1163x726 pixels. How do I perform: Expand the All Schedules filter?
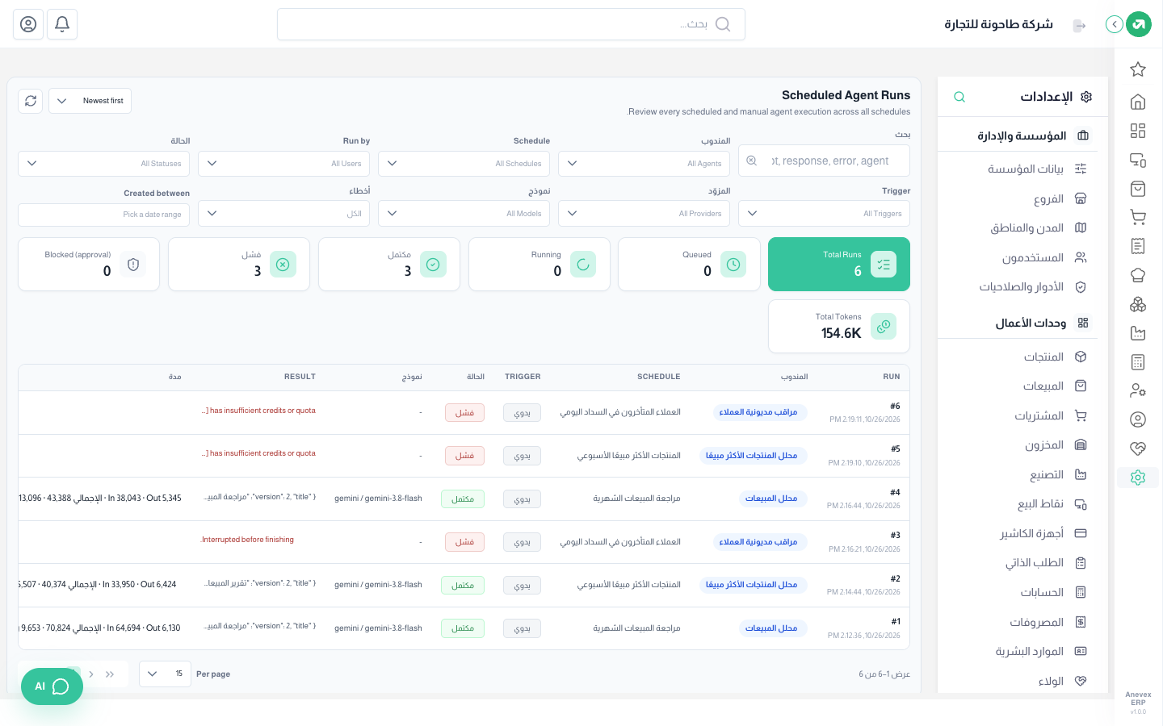pos(464,164)
